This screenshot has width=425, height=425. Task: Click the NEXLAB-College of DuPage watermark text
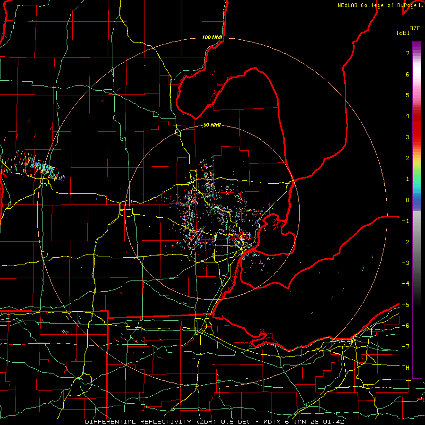point(378,5)
